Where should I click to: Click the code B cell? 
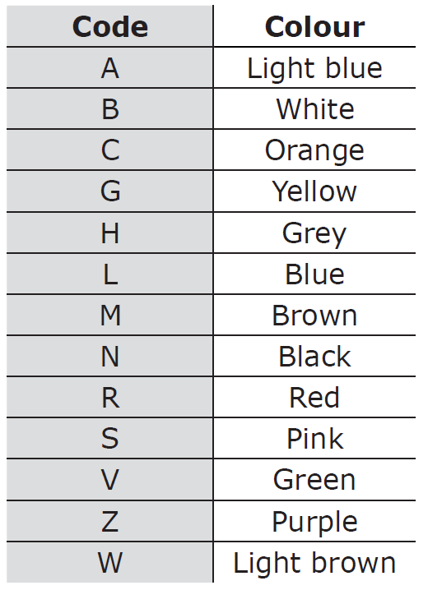109,109
